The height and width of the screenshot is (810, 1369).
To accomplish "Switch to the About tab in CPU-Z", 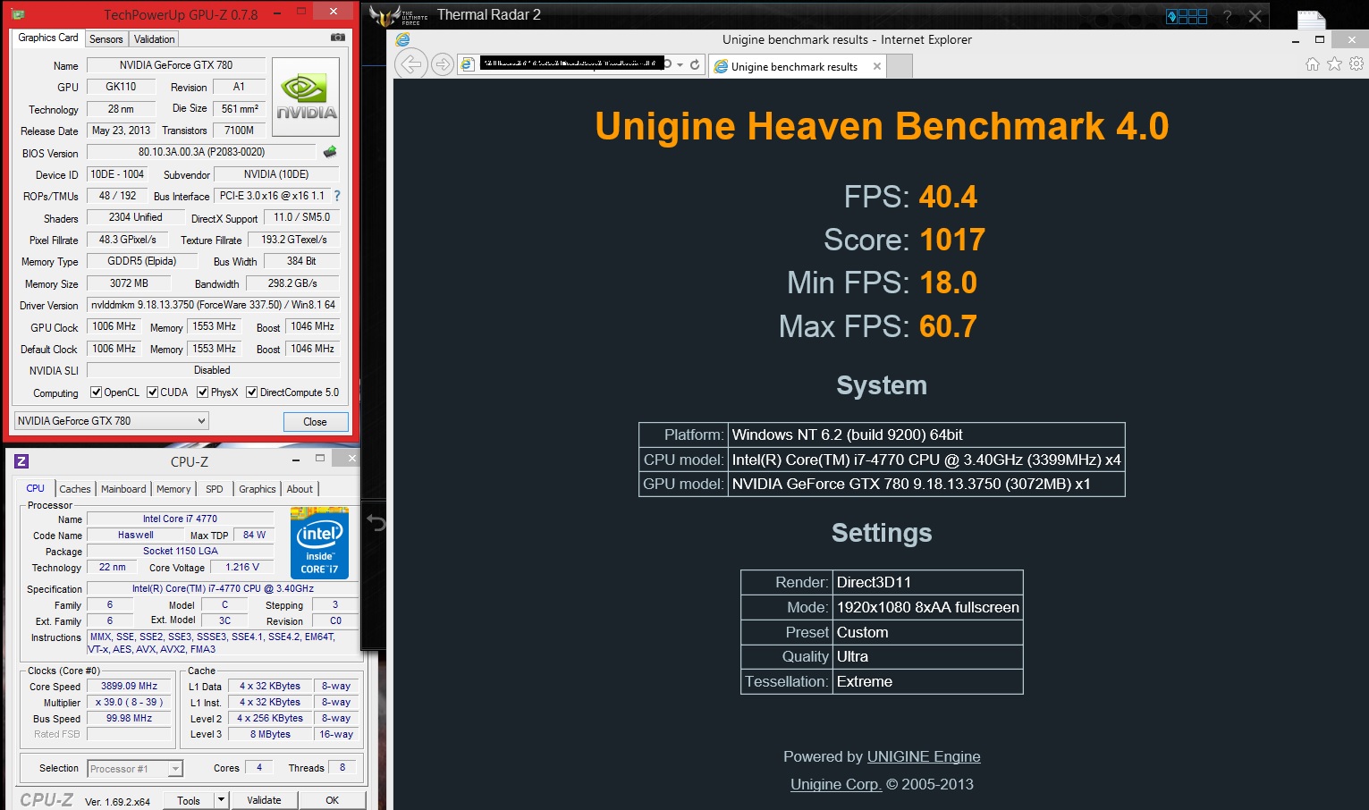I will click(x=300, y=489).
